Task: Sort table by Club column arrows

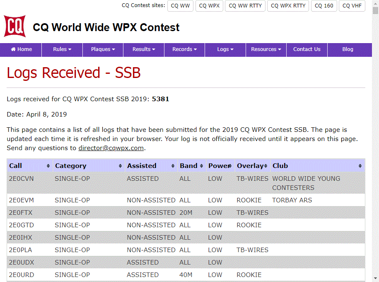Action: (x=360, y=166)
